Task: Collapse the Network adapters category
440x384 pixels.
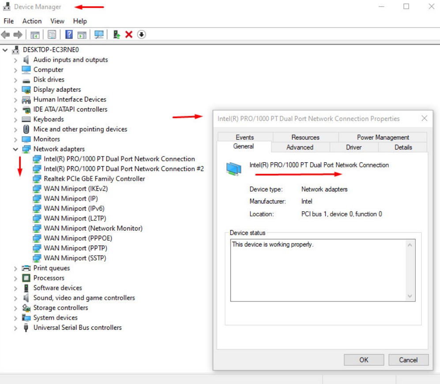Action: [x=15, y=149]
